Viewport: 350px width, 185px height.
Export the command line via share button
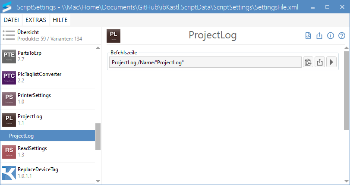(x=320, y=63)
